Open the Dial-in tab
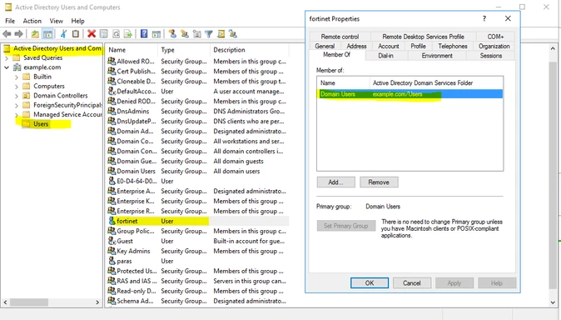This screenshot has height=320, width=561. [385, 56]
